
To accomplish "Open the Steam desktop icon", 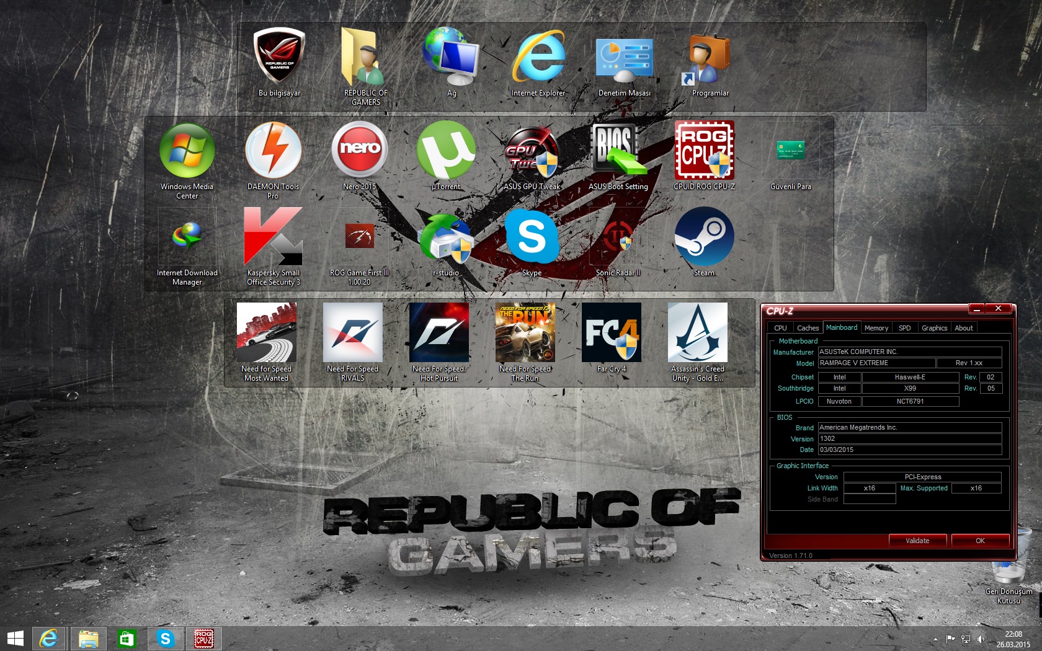I will tap(704, 237).
